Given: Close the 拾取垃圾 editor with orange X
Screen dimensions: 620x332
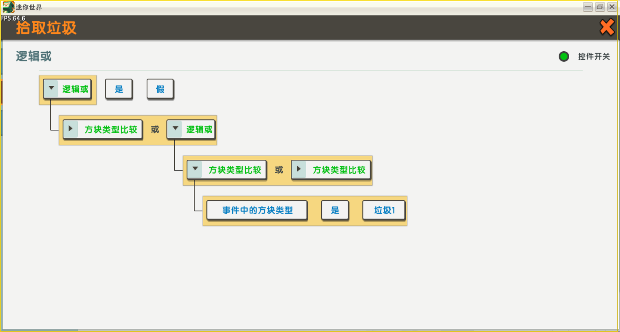Looking at the screenshot, I should coord(606,27).
